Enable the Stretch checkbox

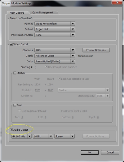(15, 73)
